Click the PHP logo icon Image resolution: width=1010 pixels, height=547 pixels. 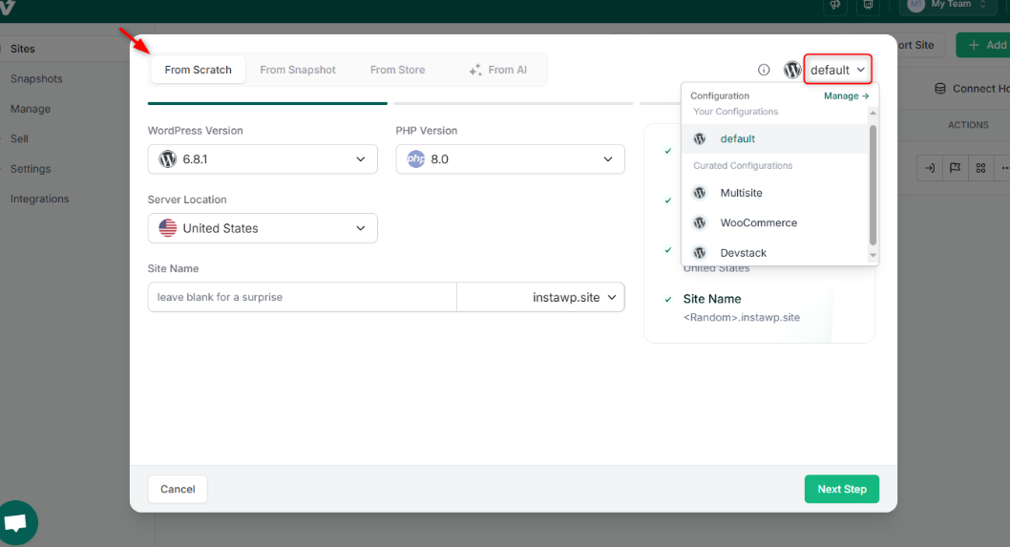coord(416,159)
